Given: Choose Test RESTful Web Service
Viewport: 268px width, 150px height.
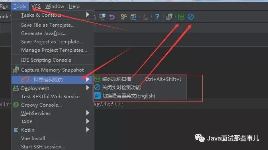Looking at the screenshot, I should [x=53, y=97].
